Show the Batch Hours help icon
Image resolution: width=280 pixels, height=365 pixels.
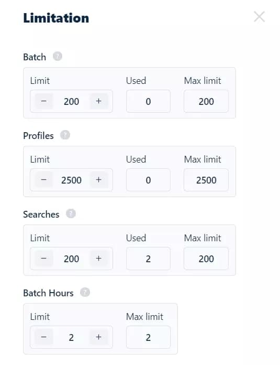(x=85, y=292)
